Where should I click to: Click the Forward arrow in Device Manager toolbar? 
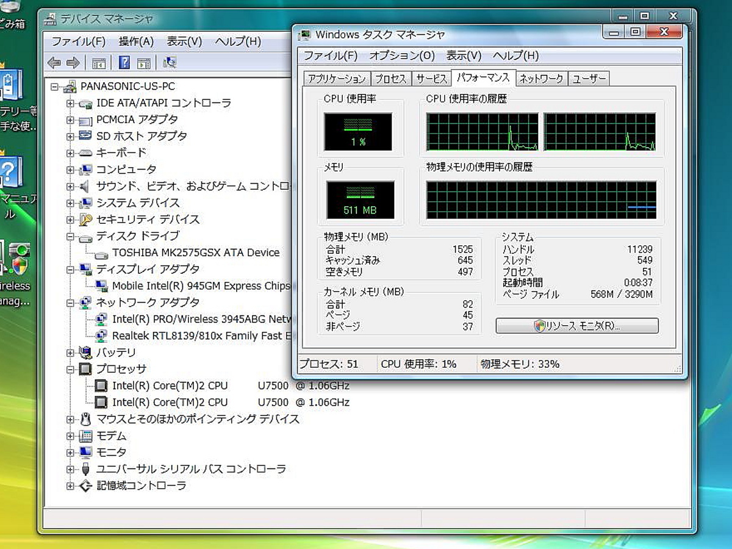pyautogui.click(x=73, y=63)
